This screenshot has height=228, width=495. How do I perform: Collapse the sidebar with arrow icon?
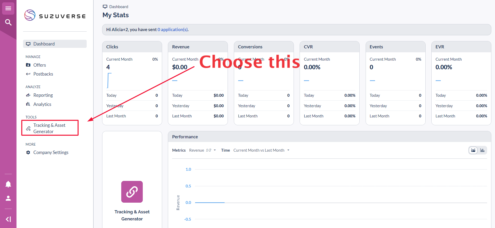click(x=8, y=219)
